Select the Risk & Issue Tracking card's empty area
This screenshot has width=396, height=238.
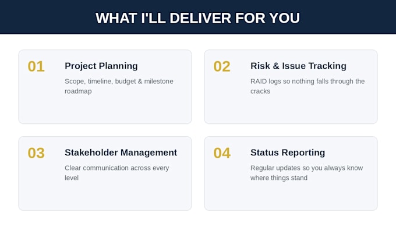pos(291,110)
